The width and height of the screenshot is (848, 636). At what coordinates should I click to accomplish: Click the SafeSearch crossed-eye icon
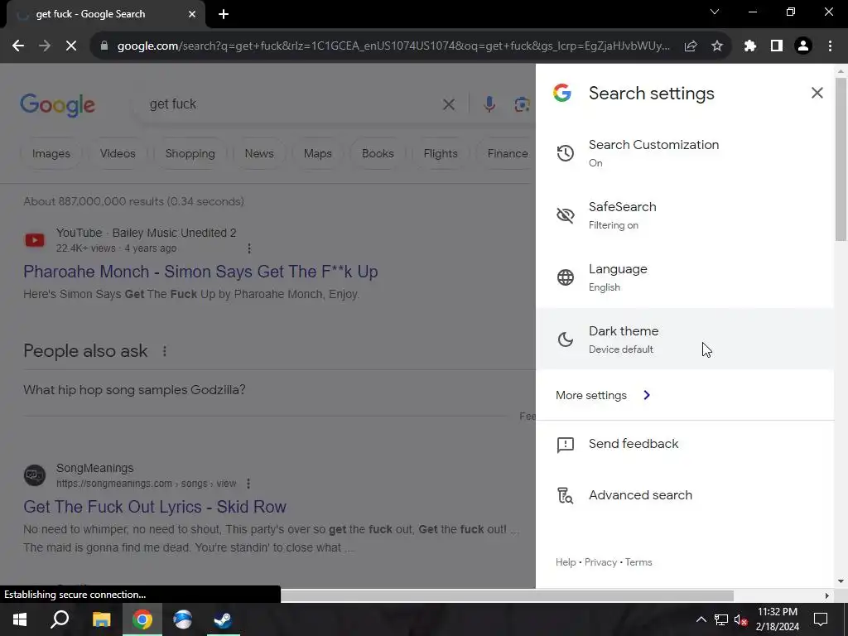[x=565, y=215]
